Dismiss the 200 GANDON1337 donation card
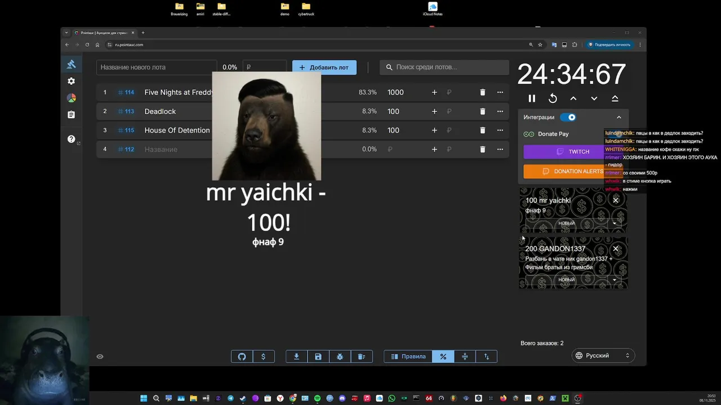The width and height of the screenshot is (721, 405). [x=616, y=249]
